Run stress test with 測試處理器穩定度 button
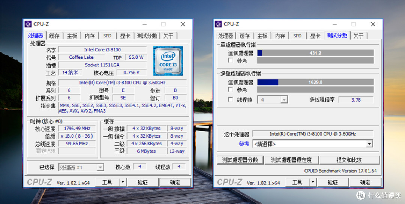The width and height of the screenshot is (405, 204). pos(292,160)
